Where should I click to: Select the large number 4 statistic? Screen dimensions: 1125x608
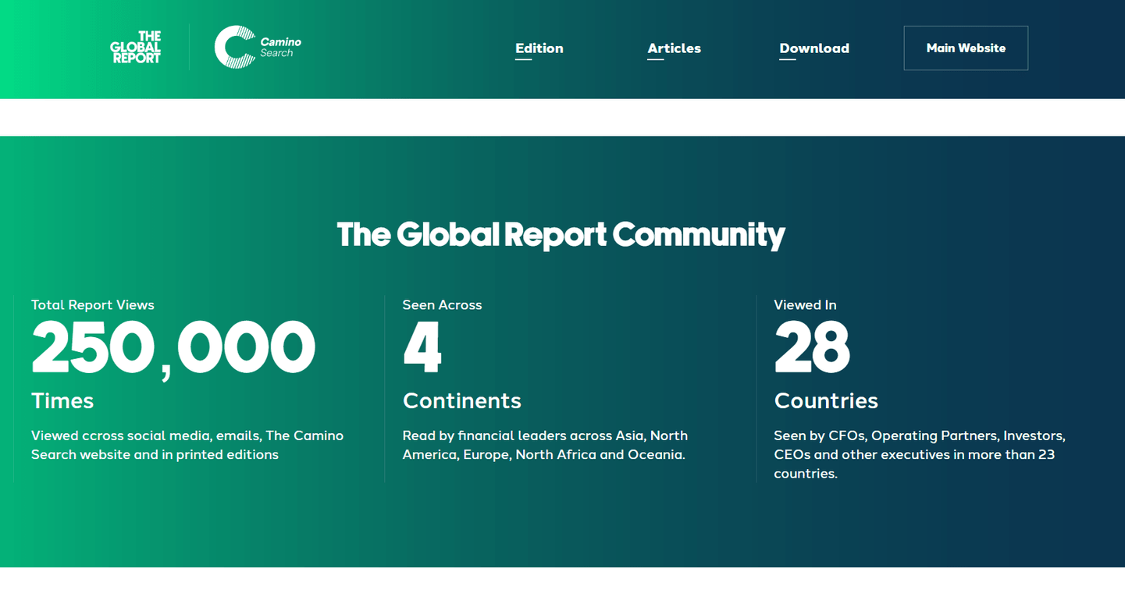click(x=422, y=348)
